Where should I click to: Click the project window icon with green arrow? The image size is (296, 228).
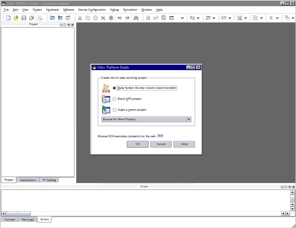[x=60, y=18]
